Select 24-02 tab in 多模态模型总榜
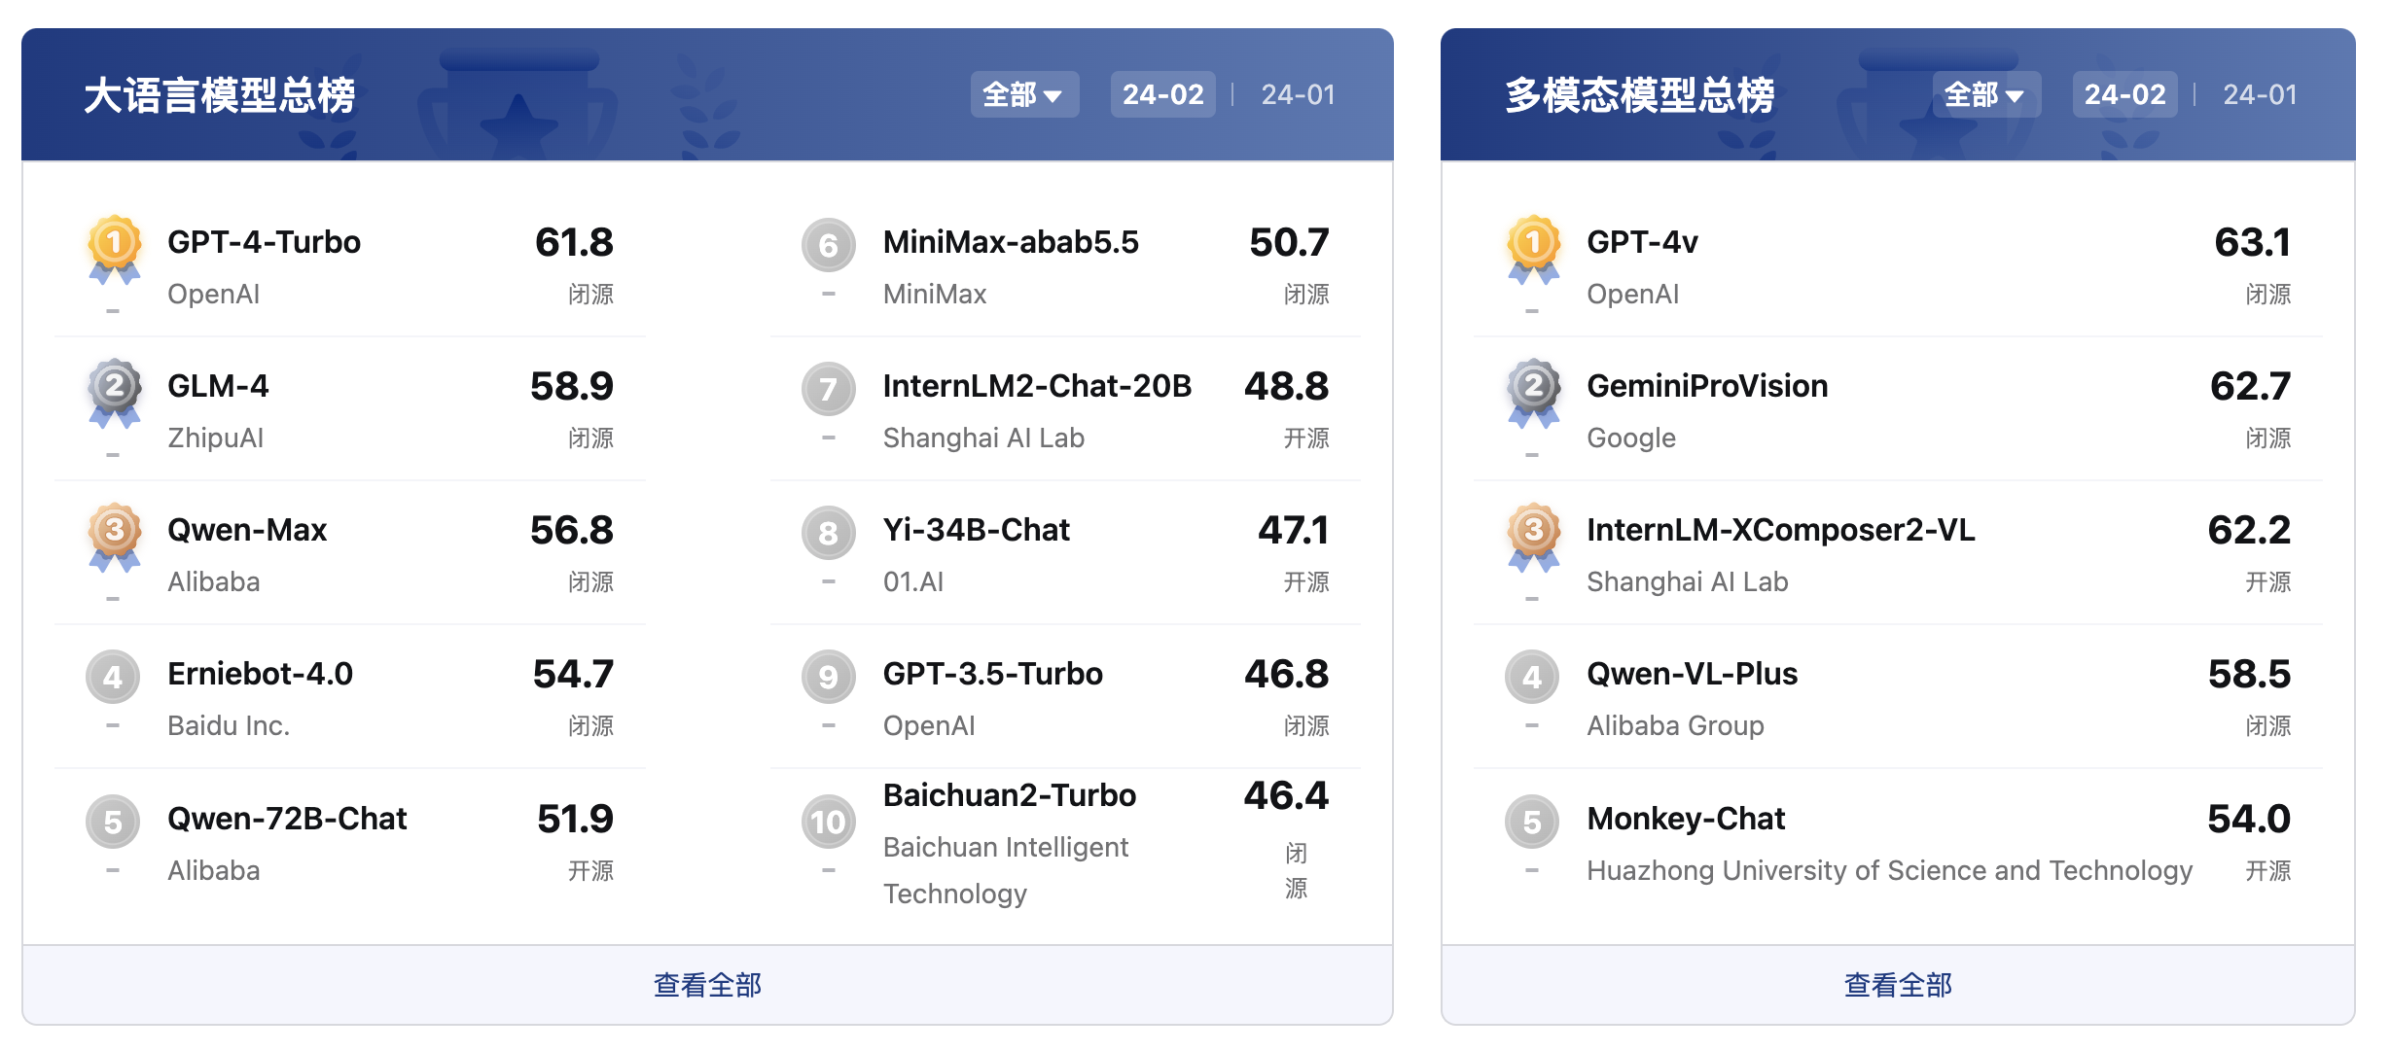Image resolution: width=2391 pixels, height=1052 pixels. 2125,94
